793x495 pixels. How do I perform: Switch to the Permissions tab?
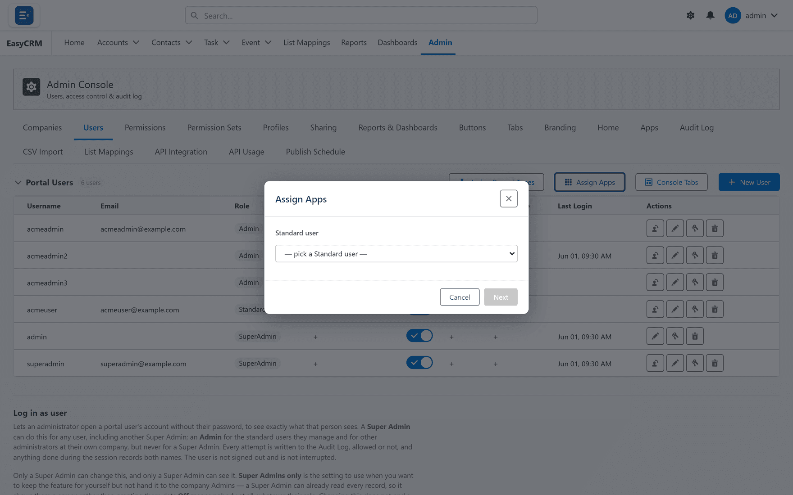(x=145, y=127)
